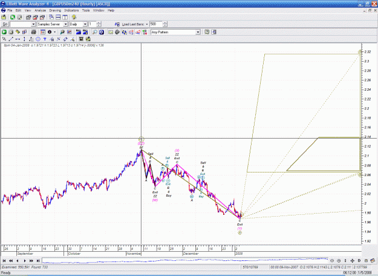Click the December label on the time axis
Image resolution: width=378 pixels, height=276 pixels.
click(x=191, y=254)
